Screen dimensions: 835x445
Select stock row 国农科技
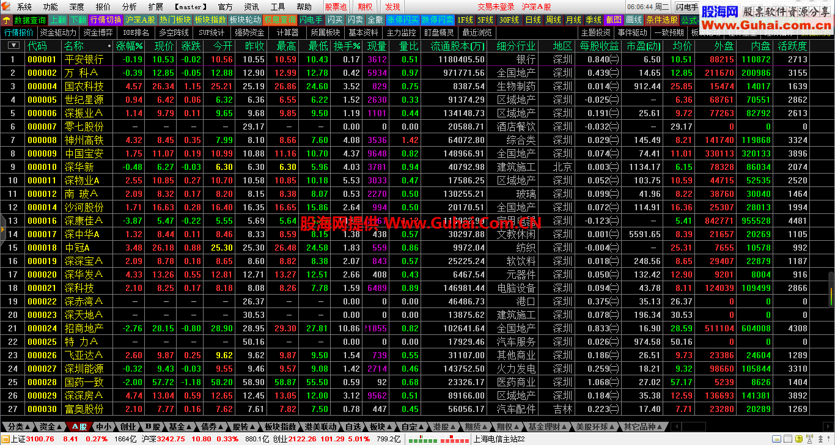click(x=417, y=86)
